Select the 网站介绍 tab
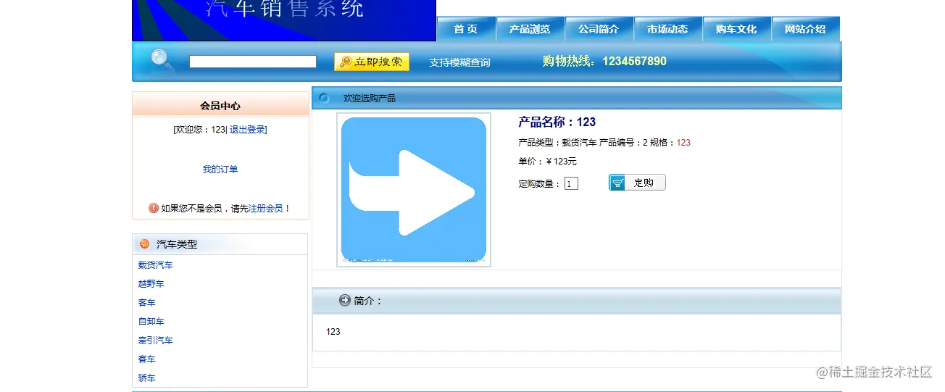Screen dimensions: 945x392 coord(805,29)
